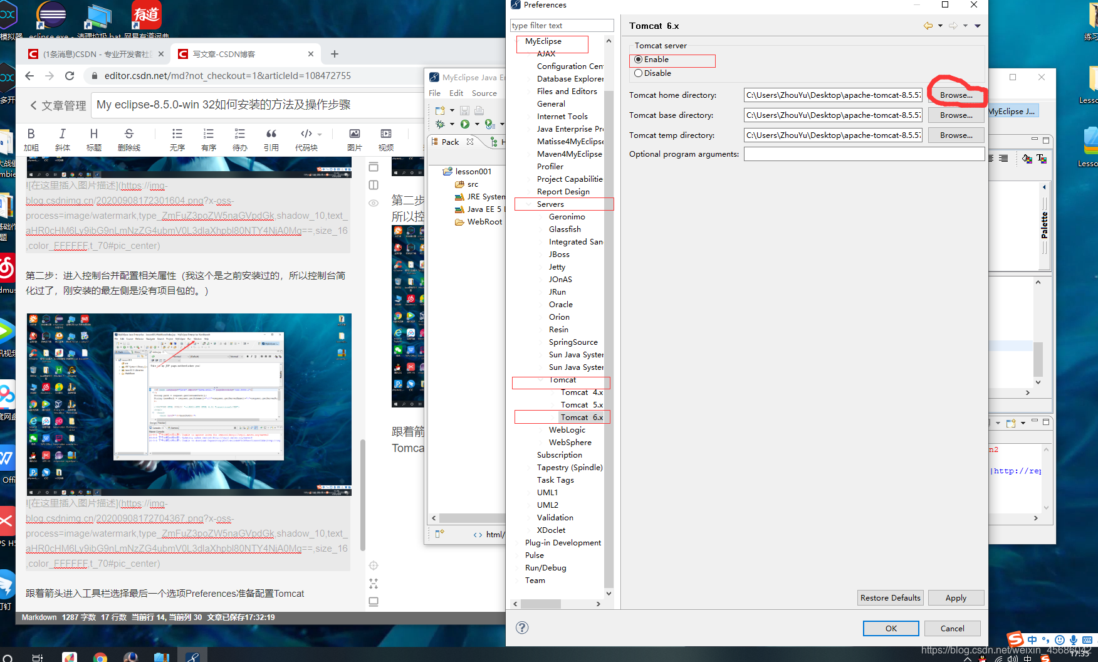Image resolution: width=1098 pixels, height=662 pixels.
Task: Close the Package Explorer view tab
Action: pos(470,142)
